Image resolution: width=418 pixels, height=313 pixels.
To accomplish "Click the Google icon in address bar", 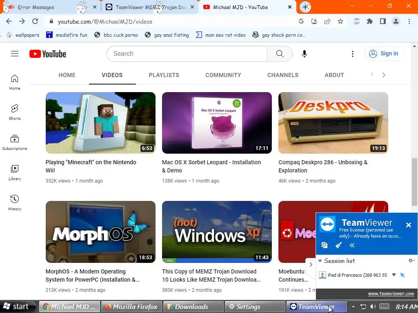I will click(301, 22).
